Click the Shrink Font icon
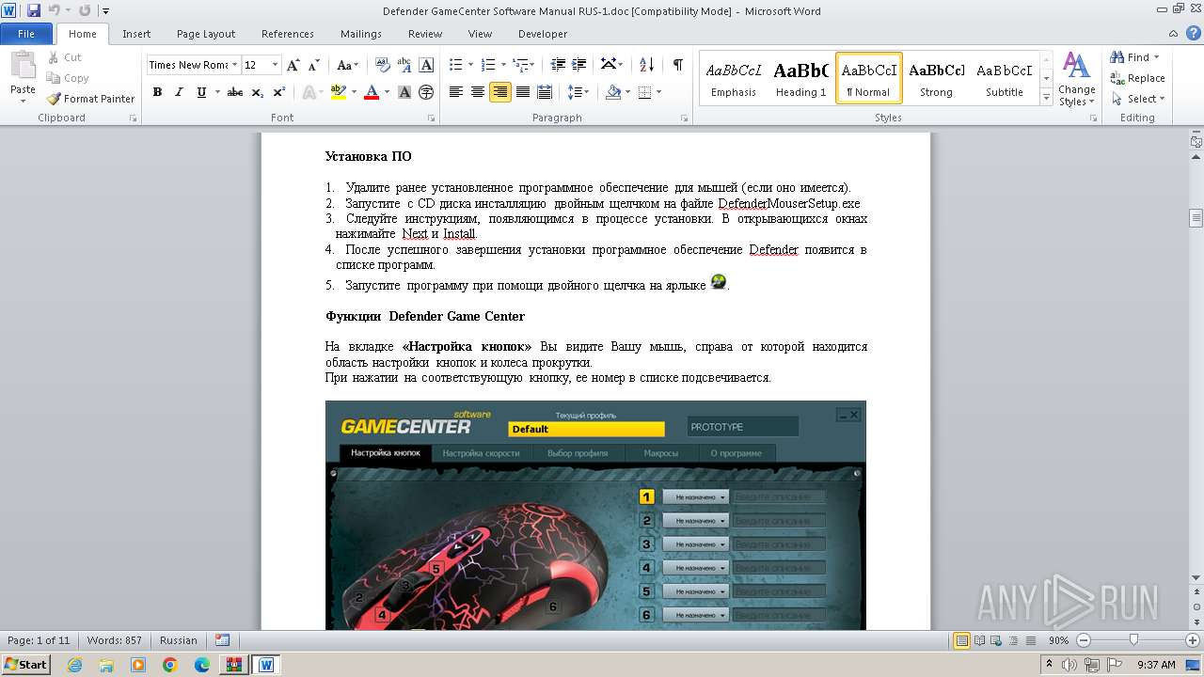Screen dimensions: 1204x677 coord(314,65)
